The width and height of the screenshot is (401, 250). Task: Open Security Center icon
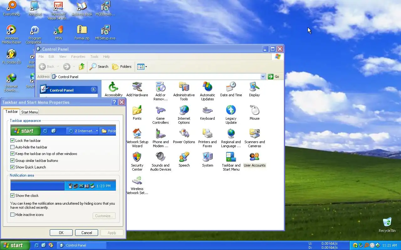tap(137, 161)
